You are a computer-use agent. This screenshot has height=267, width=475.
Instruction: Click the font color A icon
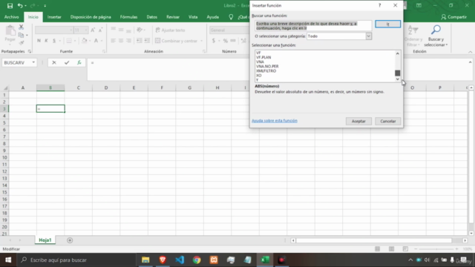[x=96, y=41]
